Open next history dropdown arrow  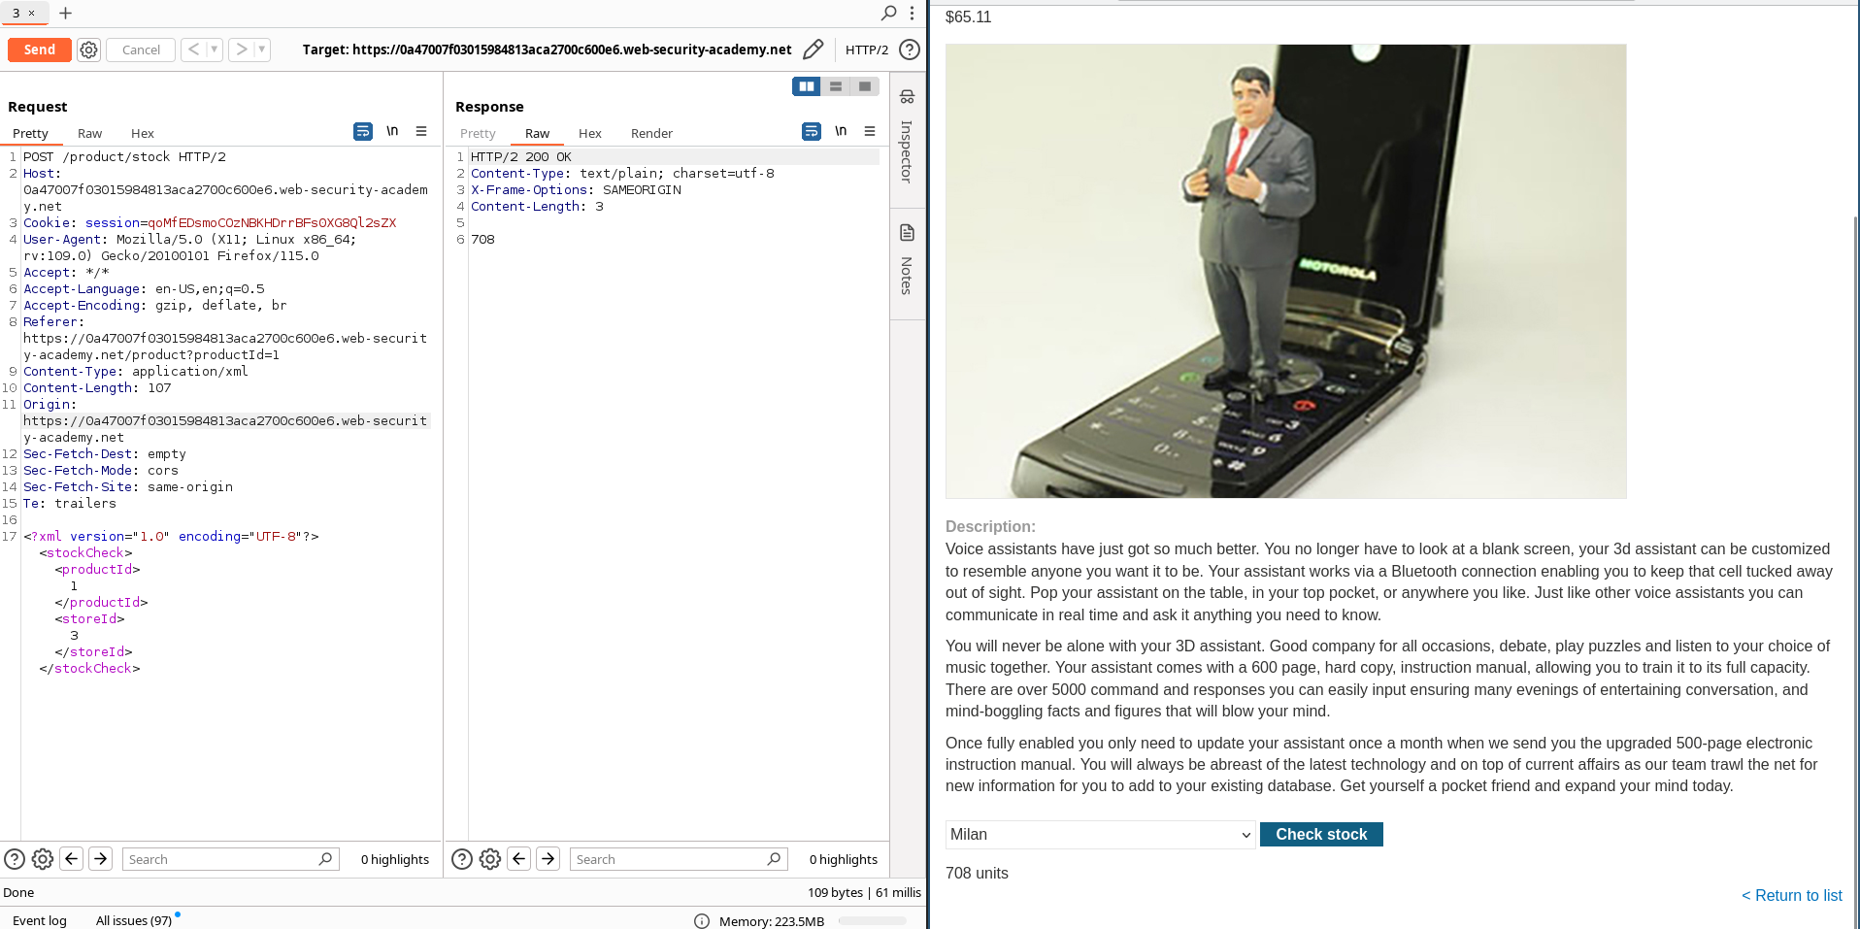pyautogui.click(x=262, y=49)
